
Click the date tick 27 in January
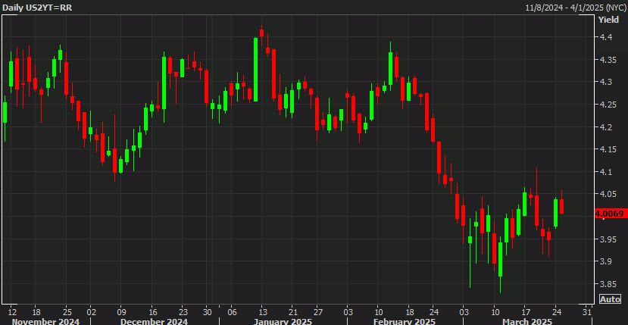(x=318, y=312)
